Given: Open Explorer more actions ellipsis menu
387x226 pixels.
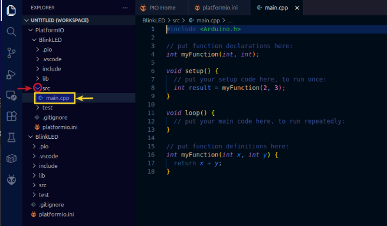Looking at the screenshot, I should coord(125,8).
